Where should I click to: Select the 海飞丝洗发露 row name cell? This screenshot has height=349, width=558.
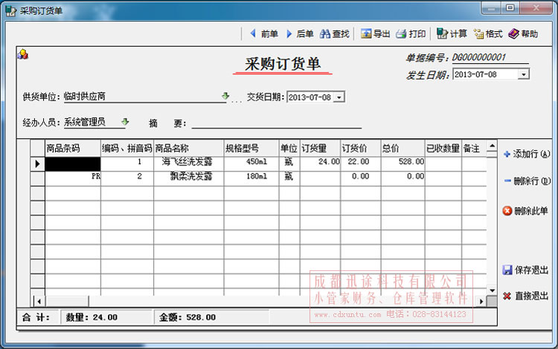(x=188, y=161)
